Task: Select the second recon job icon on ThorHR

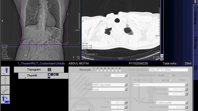Action: tap(52, 74)
